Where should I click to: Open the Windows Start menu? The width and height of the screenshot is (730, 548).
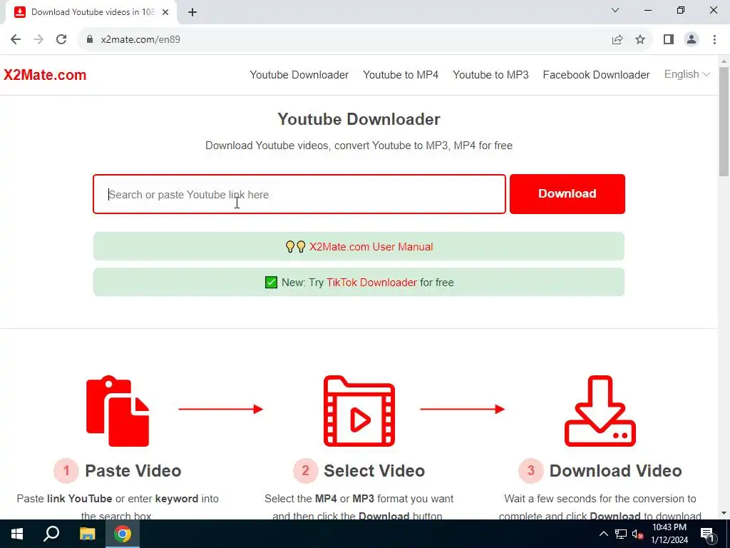click(x=17, y=534)
